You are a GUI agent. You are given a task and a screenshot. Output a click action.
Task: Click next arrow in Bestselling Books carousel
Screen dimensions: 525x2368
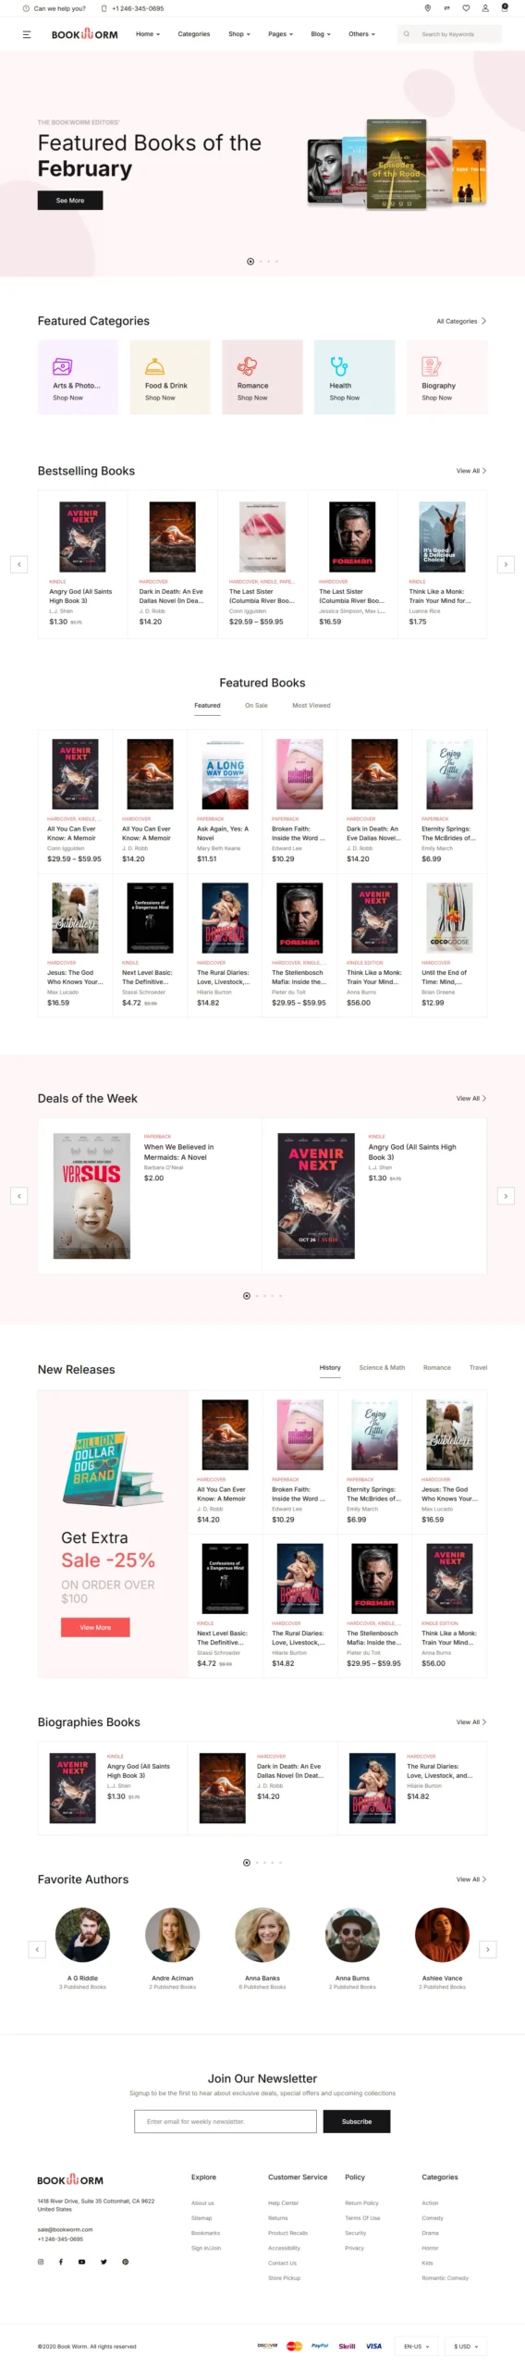coord(506,564)
